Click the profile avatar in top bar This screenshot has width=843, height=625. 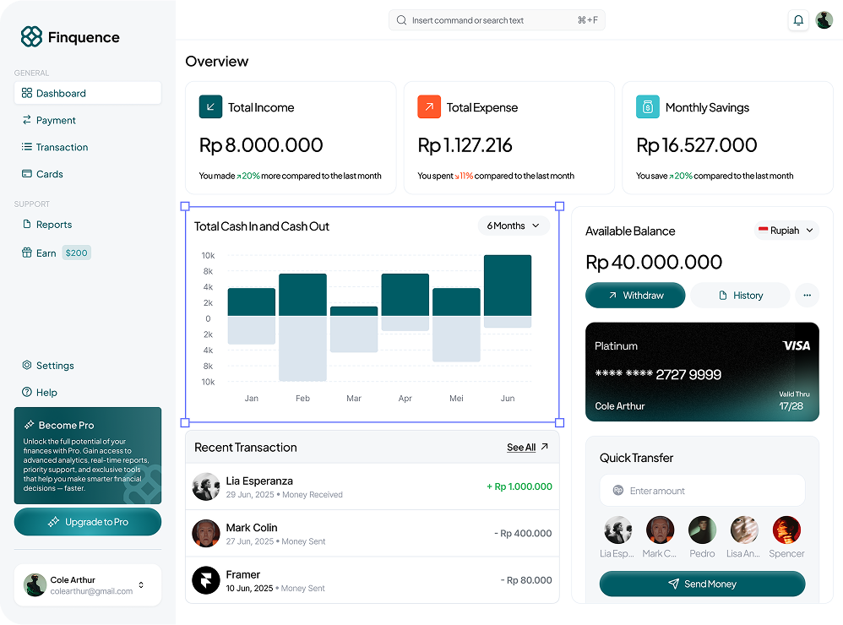tap(824, 20)
